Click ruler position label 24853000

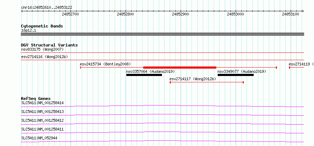[x=236, y=14]
